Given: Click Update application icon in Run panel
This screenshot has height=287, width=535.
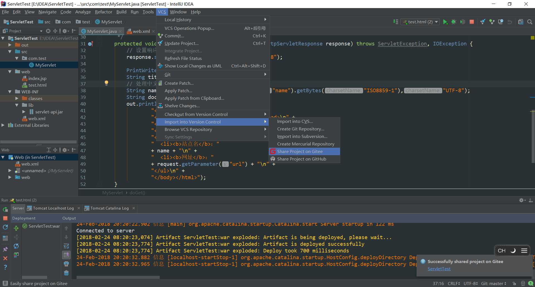Looking at the screenshot, I should [x=5, y=227].
